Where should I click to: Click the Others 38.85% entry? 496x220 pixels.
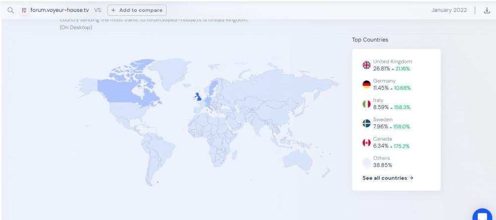382,162
